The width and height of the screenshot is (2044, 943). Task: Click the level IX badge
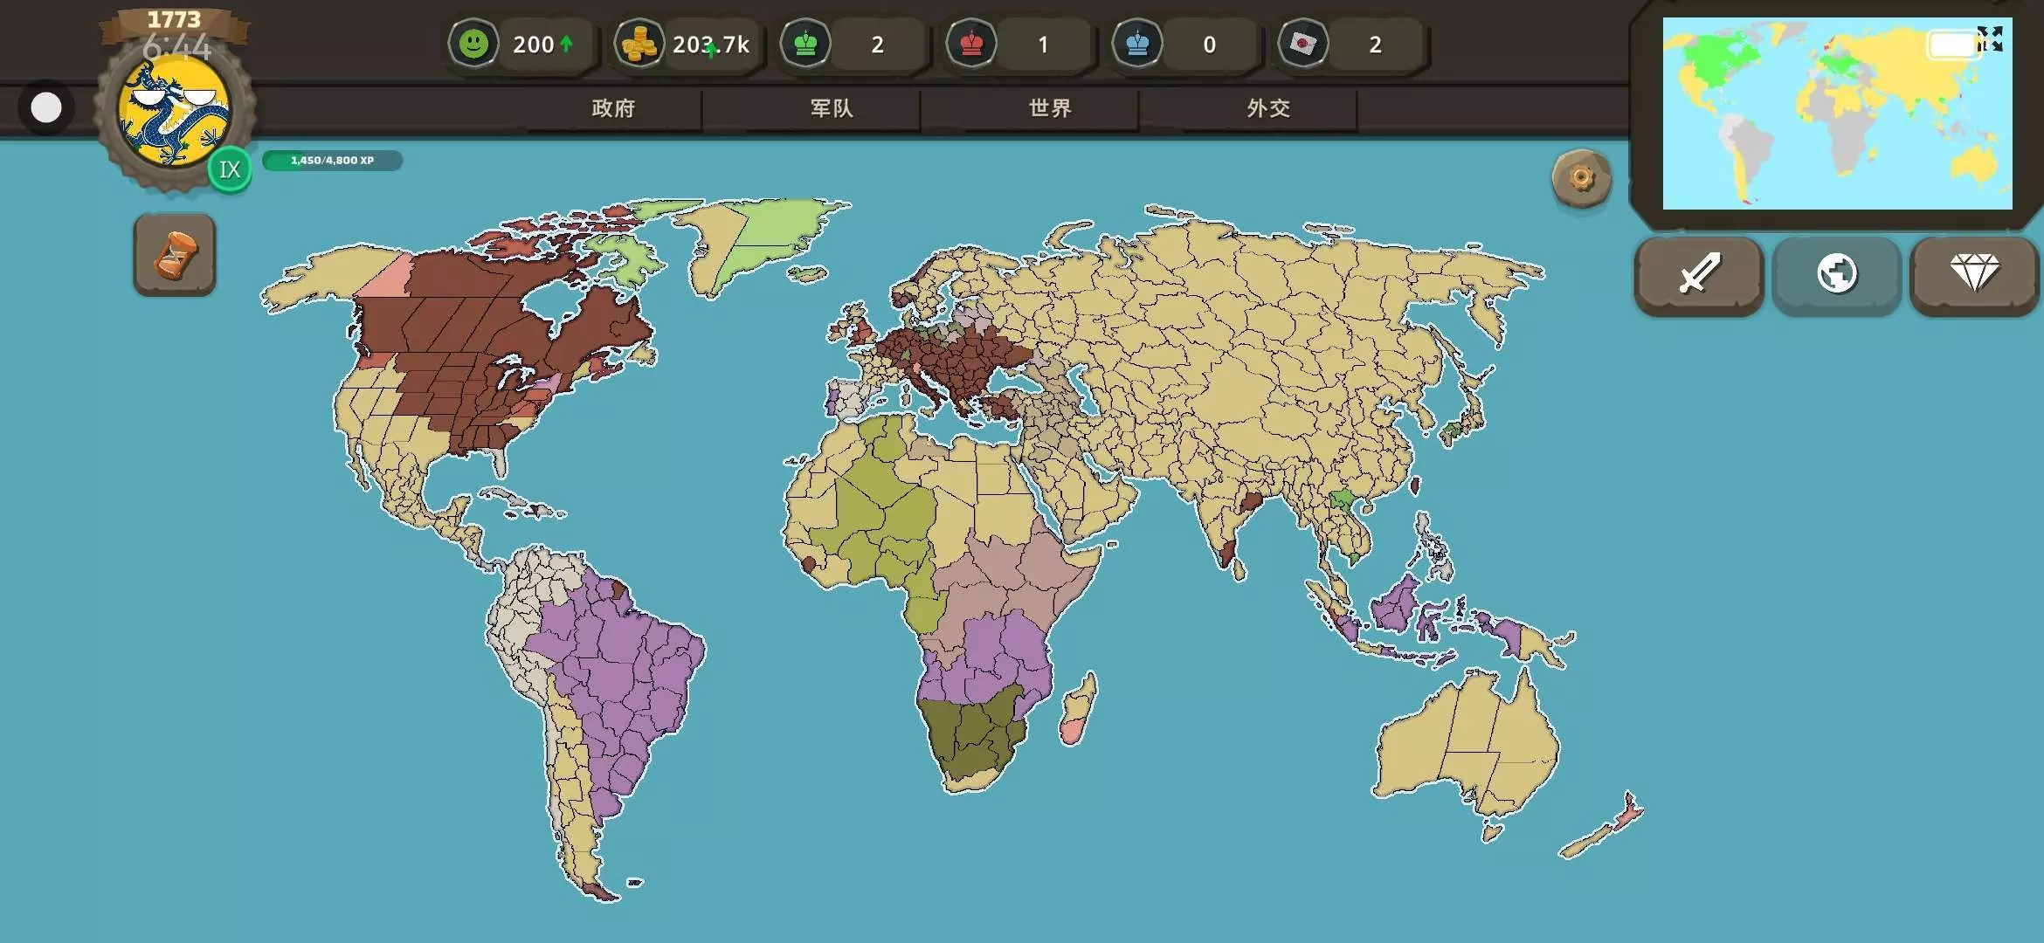(x=230, y=169)
